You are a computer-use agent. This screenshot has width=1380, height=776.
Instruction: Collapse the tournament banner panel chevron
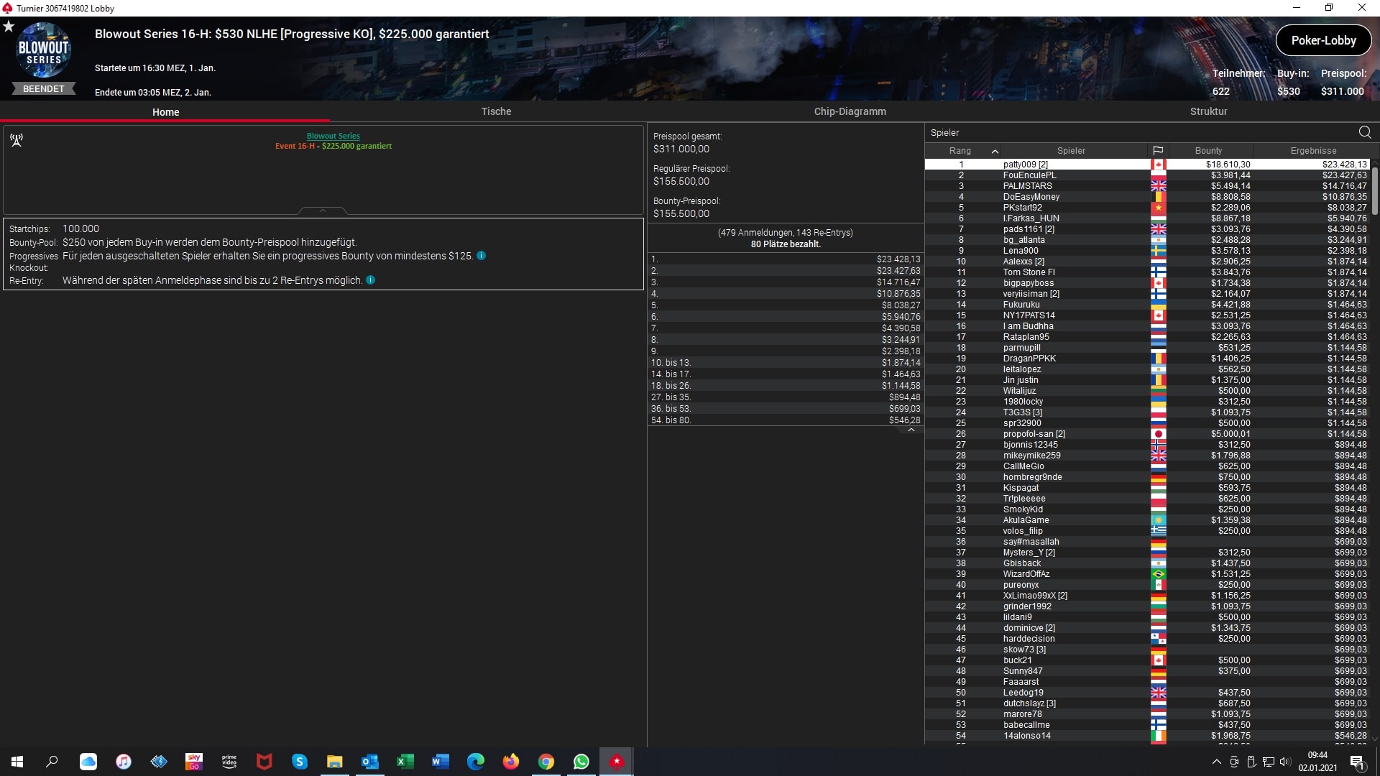[323, 211]
